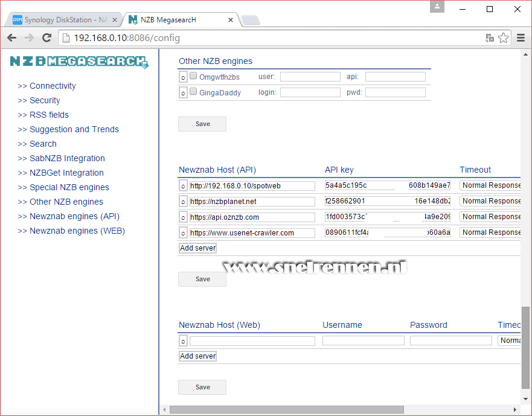
Task: Click the small button beside usenet-crawler.com host
Action: tap(183, 233)
